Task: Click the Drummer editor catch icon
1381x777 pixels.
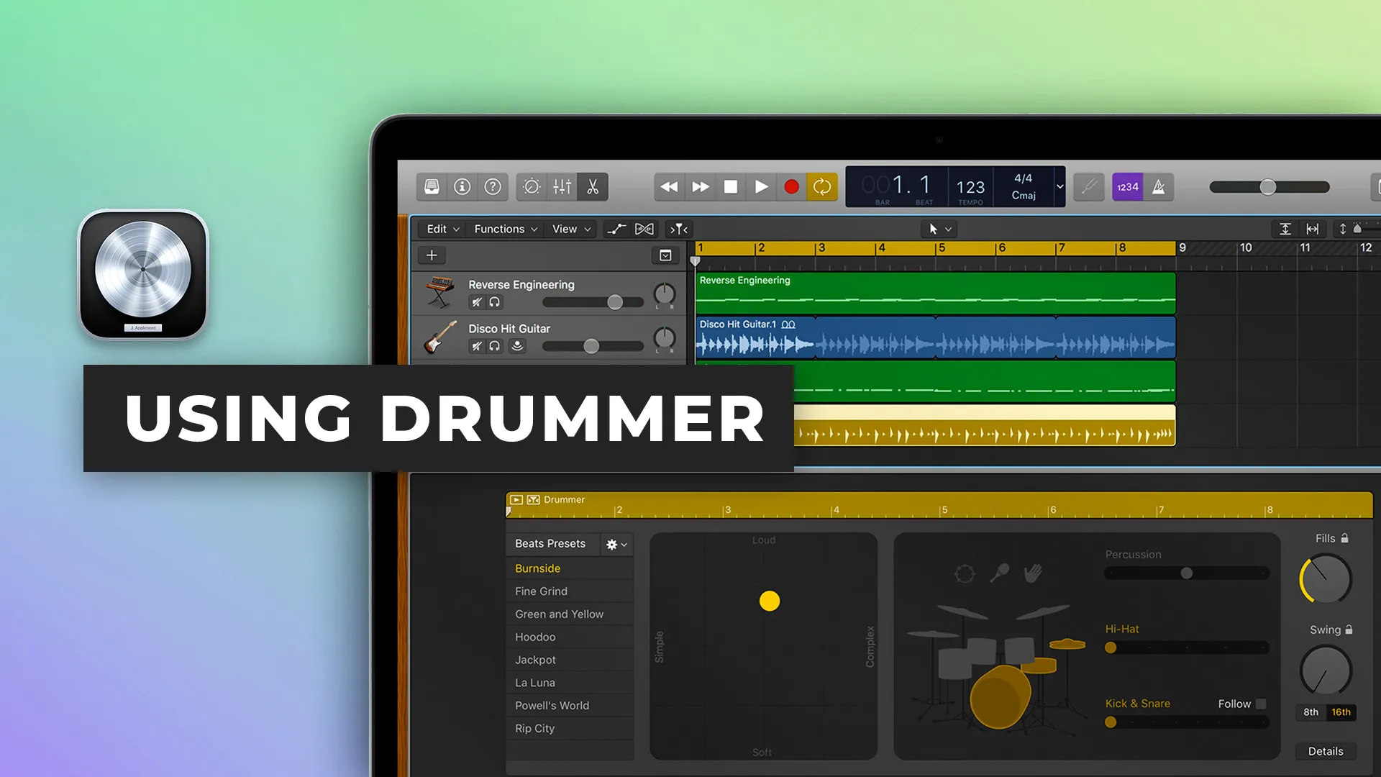Action: click(533, 499)
